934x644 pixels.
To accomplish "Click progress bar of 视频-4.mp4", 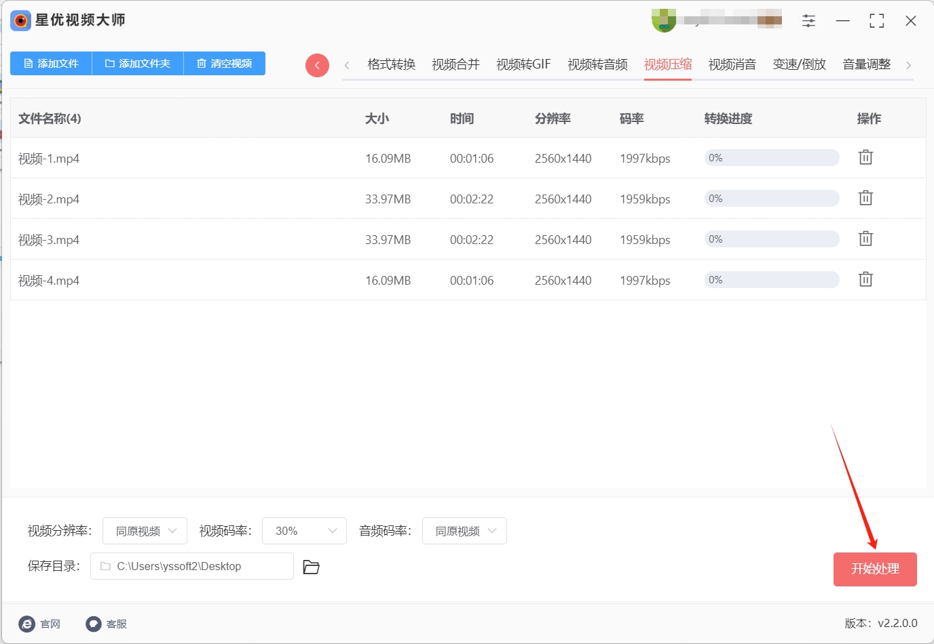I will coord(772,280).
